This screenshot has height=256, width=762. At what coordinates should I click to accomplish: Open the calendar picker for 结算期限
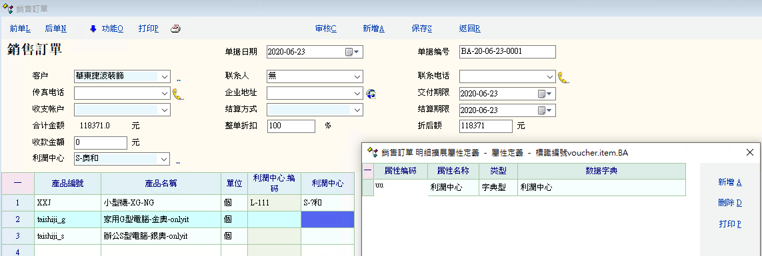[x=544, y=110]
